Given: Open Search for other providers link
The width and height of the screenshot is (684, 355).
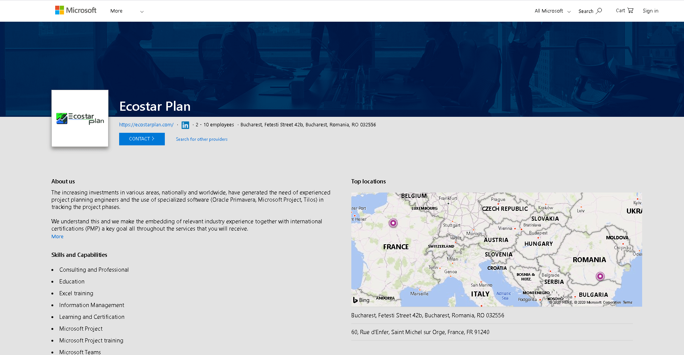Looking at the screenshot, I should pyautogui.click(x=202, y=139).
